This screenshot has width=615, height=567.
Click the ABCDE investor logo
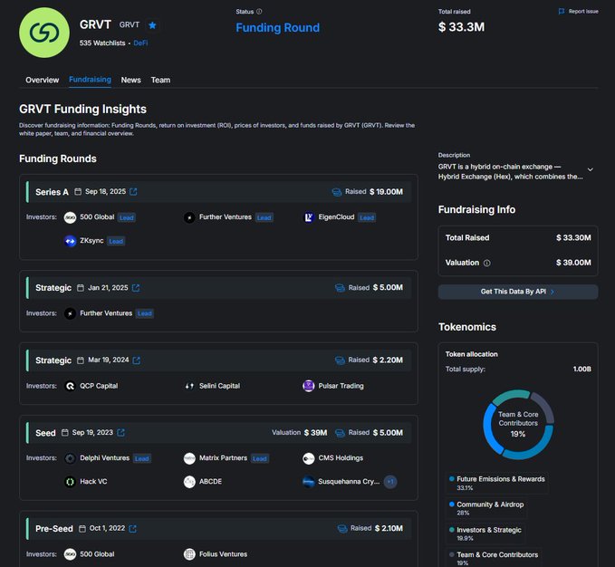[189, 482]
